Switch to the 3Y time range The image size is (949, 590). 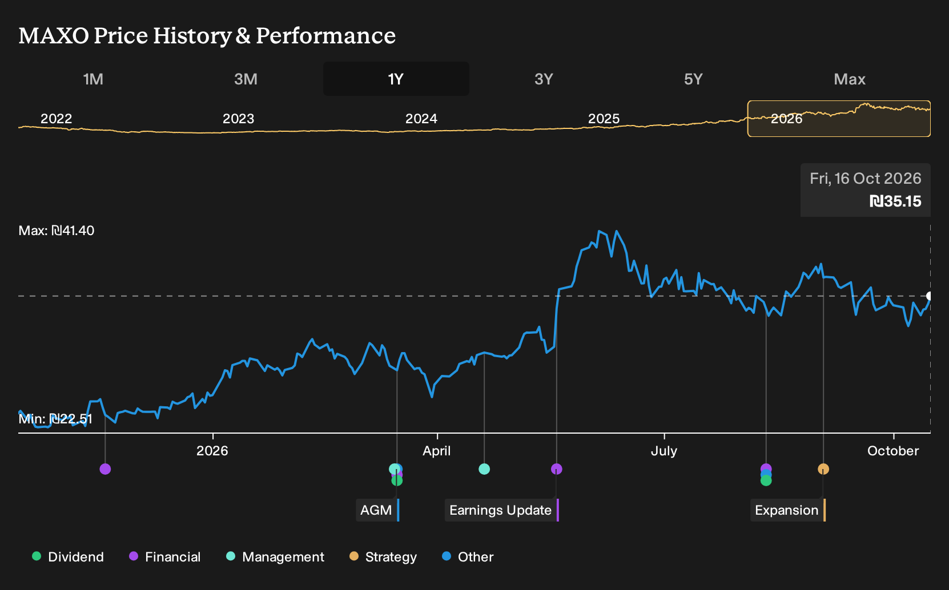[x=544, y=79]
